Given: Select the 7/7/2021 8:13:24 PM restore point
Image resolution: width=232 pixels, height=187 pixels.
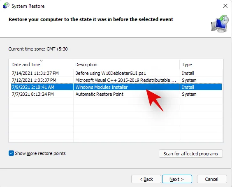Looking at the screenshot, I should pos(32,94).
